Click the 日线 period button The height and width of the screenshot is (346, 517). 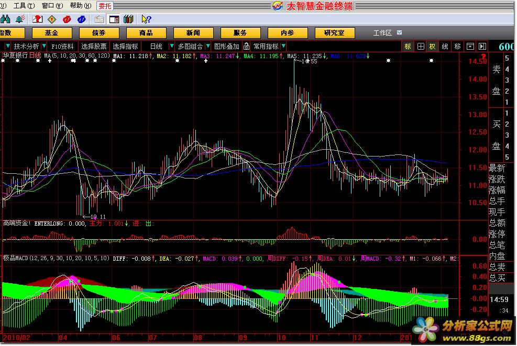156,47
